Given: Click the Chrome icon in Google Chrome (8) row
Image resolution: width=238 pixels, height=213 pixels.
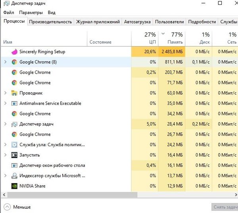Looking at the screenshot, I should [x=14, y=62].
